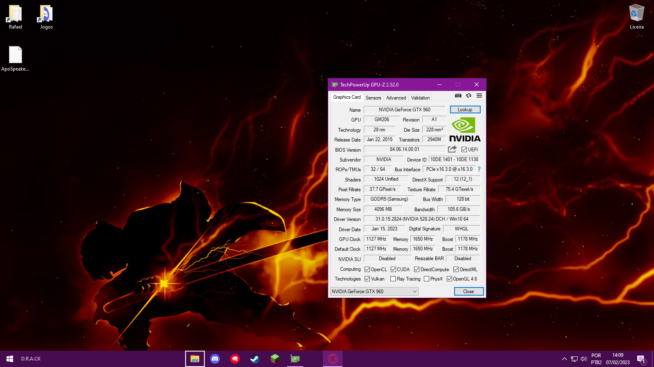Viewport: 654px width, 367px height.
Task: Toggle the UEFI checkbox
Action: click(464, 150)
